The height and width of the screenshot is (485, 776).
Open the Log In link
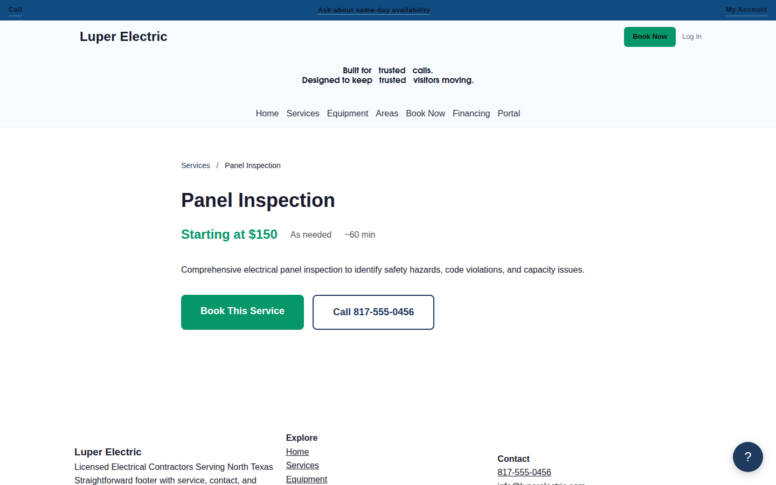pyautogui.click(x=691, y=36)
